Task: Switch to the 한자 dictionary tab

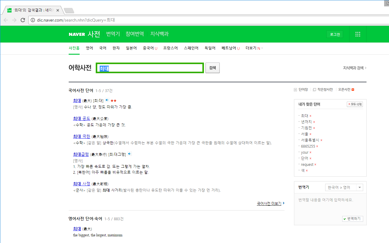Action: (116, 48)
